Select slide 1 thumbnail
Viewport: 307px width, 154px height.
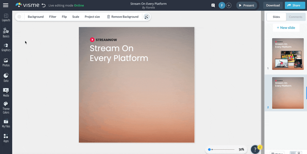point(288,54)
